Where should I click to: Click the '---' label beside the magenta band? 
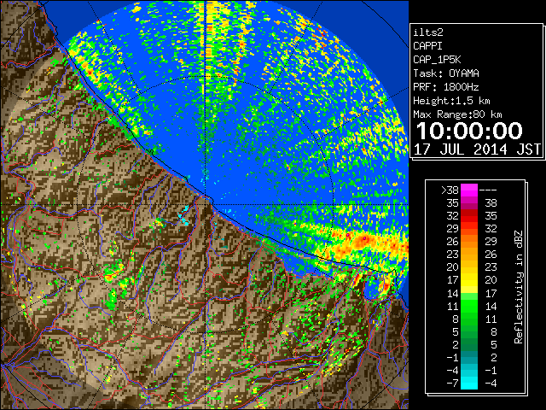click(488, 190)
